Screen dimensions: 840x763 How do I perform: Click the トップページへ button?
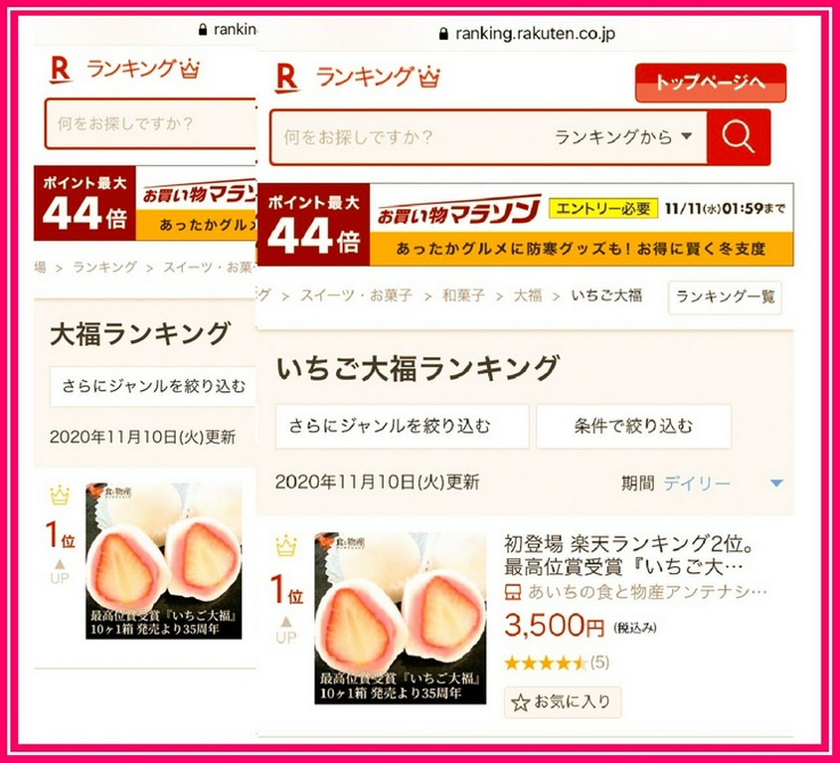pos(711,83)
